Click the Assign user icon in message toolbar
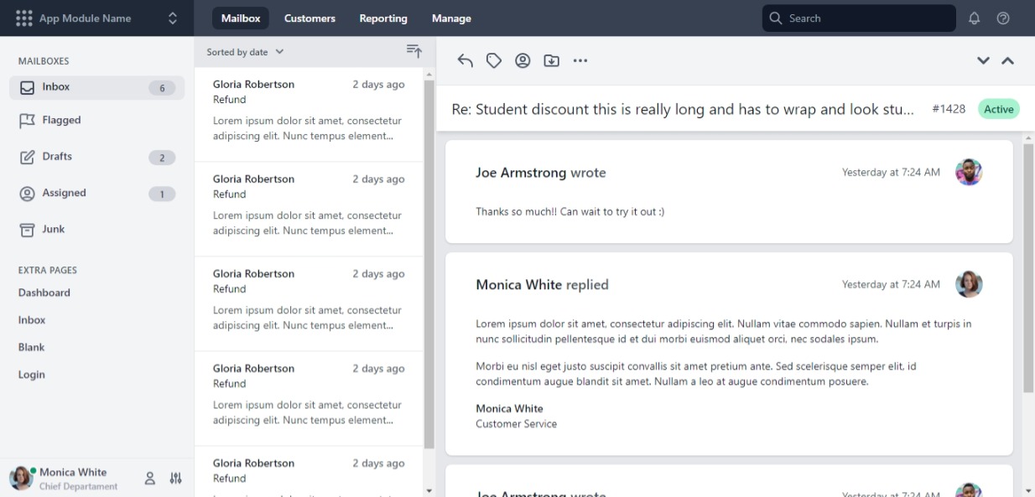Viewport: 1035px width, 497px height. 523,60
